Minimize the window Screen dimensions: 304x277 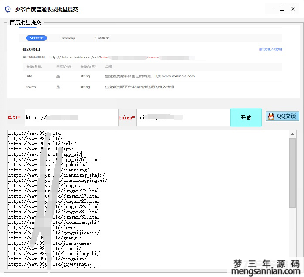coord(270,9)
